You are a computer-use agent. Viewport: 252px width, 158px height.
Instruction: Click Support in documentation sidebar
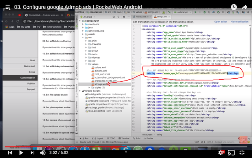(20, 89)
